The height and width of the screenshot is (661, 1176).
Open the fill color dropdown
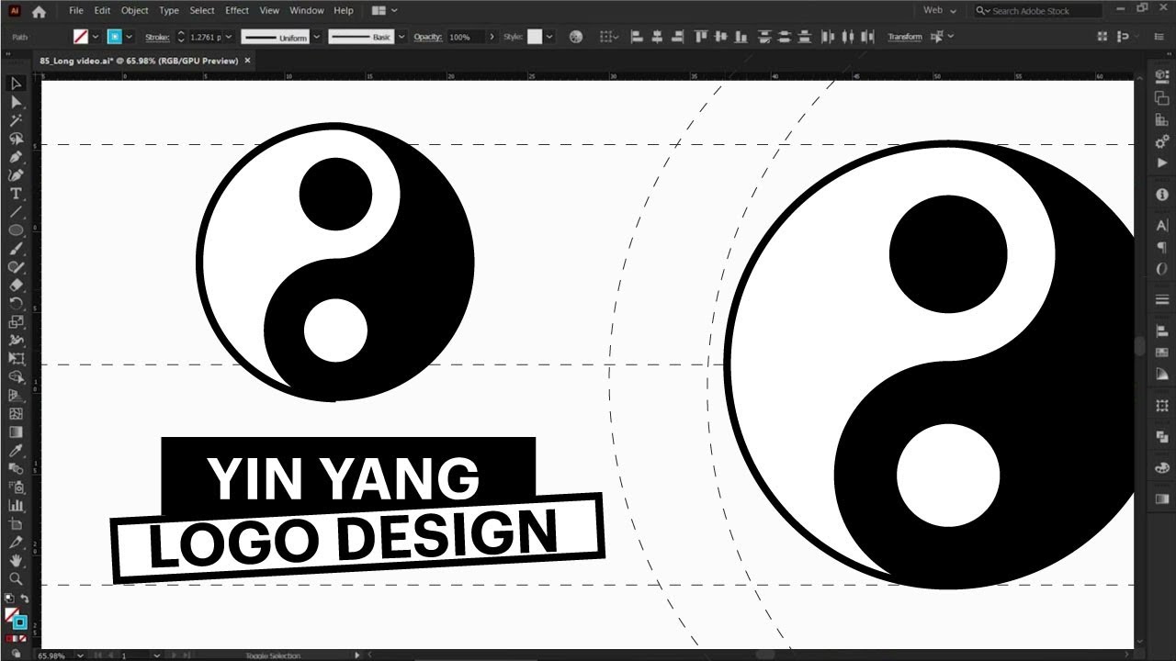pos(96,37)
